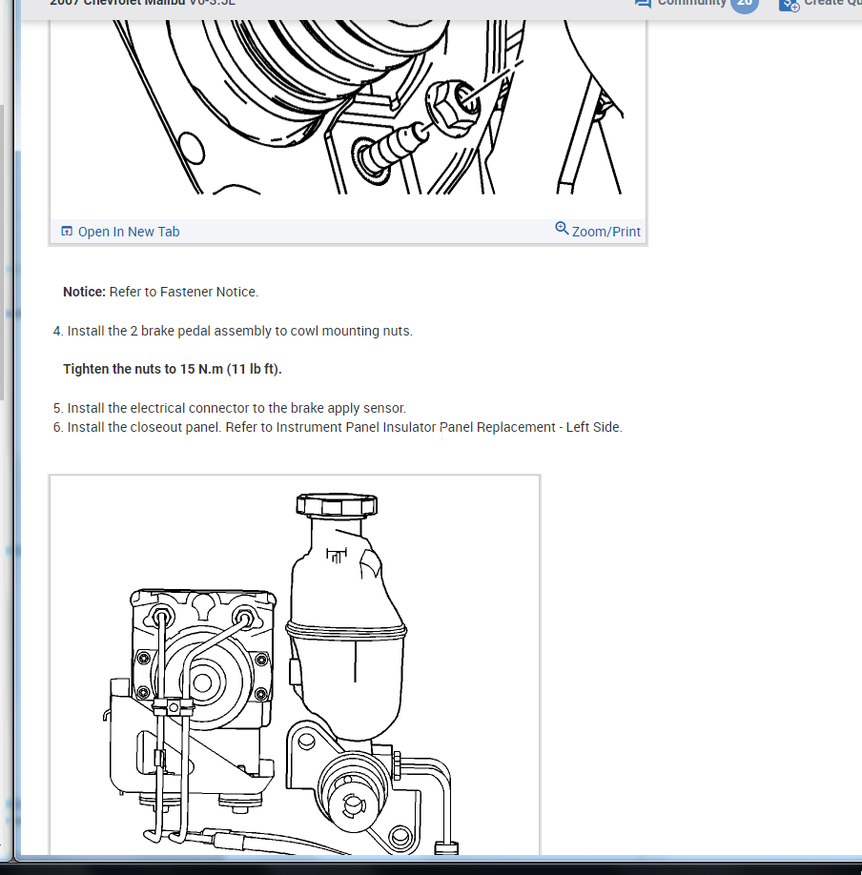Click the Community count badge
The height and width of the screenshot is (875, 862).
(x=744, y=4)
